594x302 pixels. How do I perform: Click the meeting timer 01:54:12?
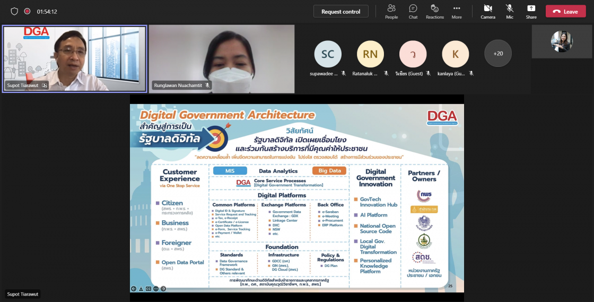tap(47, 11)
